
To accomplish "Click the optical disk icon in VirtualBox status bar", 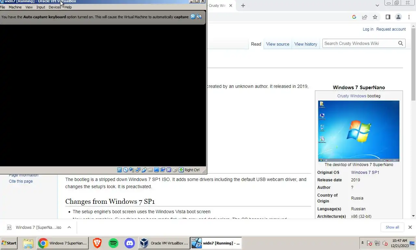I will tap(125, 170).
